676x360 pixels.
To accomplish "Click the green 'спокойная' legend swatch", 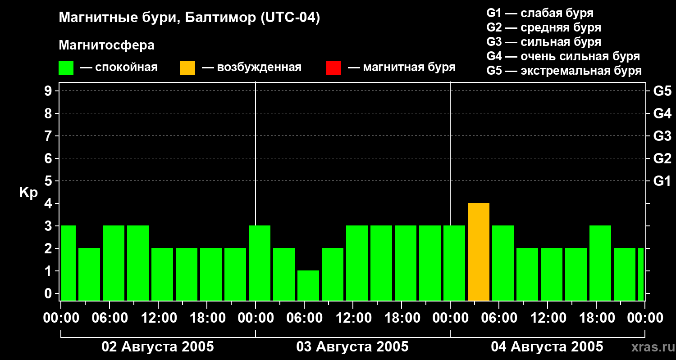I will coord(66,68).
